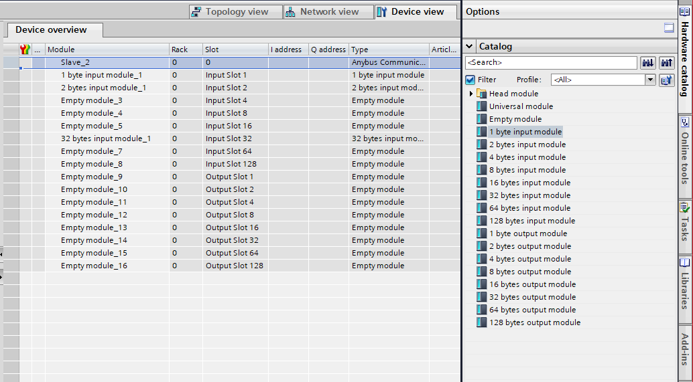Click the Anybus Communic... type cell
693x382 pixels.
pyautogui.click(x=389, y=62)
